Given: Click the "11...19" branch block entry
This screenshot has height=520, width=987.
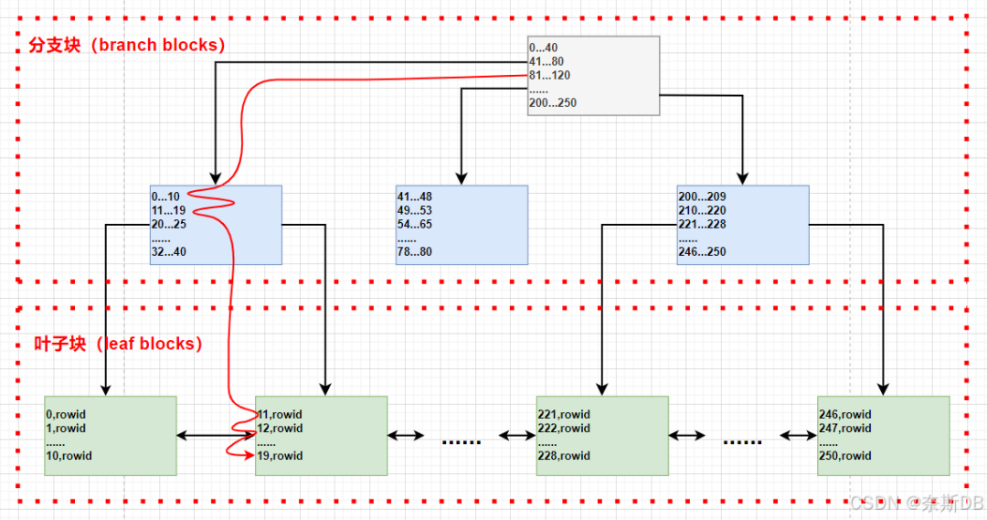Looking at the screenshot, I should [169, 211].
